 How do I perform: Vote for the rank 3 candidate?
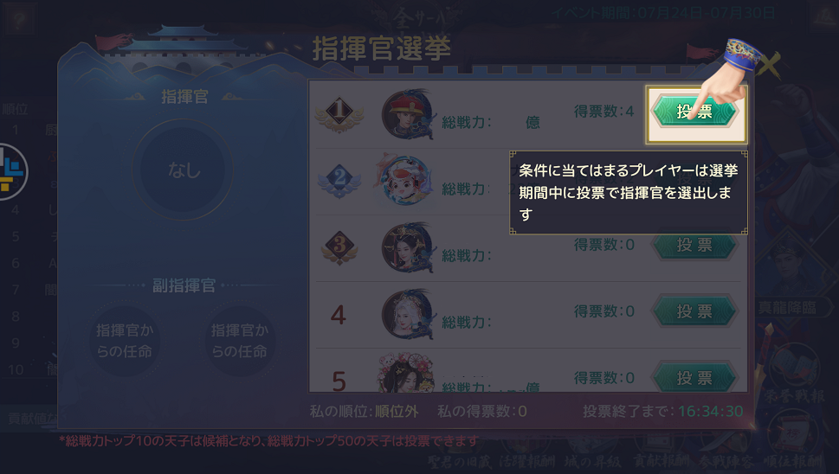(x=694, y=246)
